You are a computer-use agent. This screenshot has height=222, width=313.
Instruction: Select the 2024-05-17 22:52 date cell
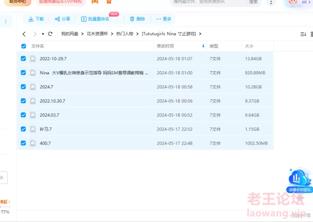[x=174, y=129]
